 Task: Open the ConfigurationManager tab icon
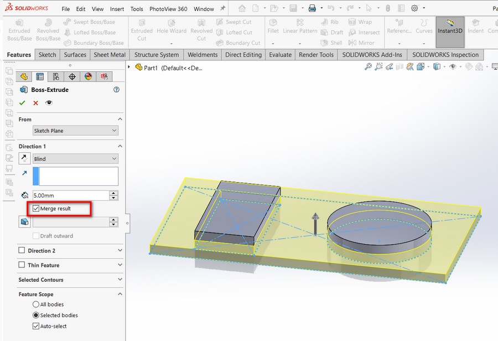tap(56, 76)
